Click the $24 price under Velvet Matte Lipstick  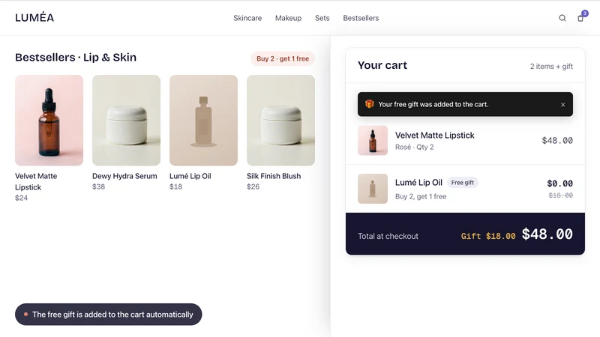click(x=22, y=198)
